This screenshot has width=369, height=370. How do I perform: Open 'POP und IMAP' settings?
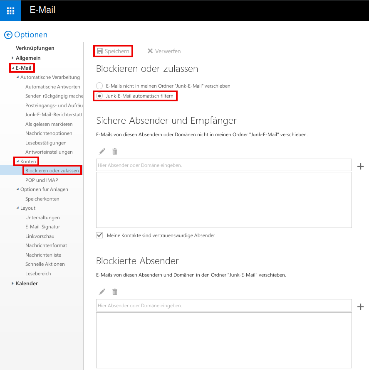tap(42, 180)
